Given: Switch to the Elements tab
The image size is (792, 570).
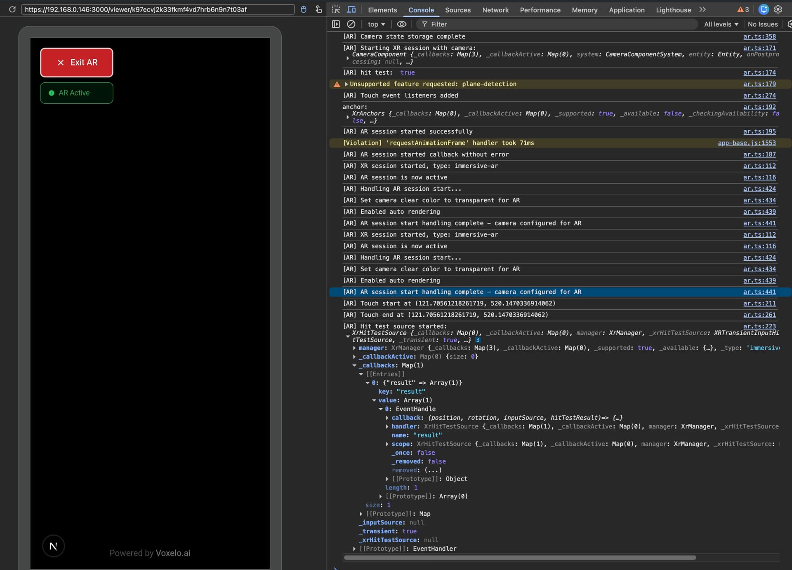Looking at the screenshot, I should point(382,10).
